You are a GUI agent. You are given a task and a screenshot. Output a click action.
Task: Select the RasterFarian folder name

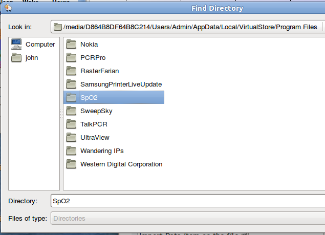[x=99, y=71]
